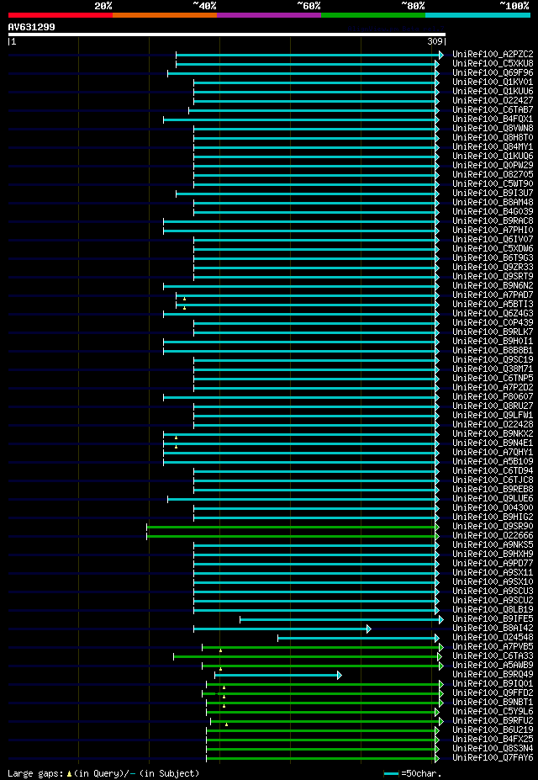Select the UniRef100_A9SX10 label

(x=493, y=582)
